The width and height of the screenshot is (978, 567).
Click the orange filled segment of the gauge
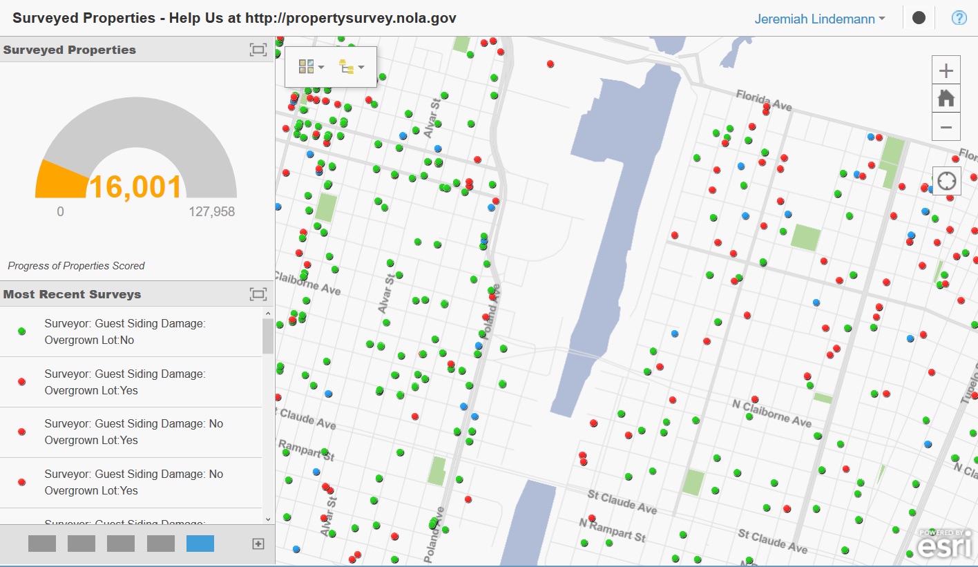(x=61, y=180)
